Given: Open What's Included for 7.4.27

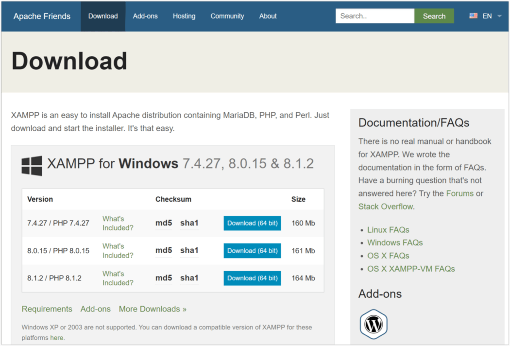Looking at the screenshot, I should 118,223.
